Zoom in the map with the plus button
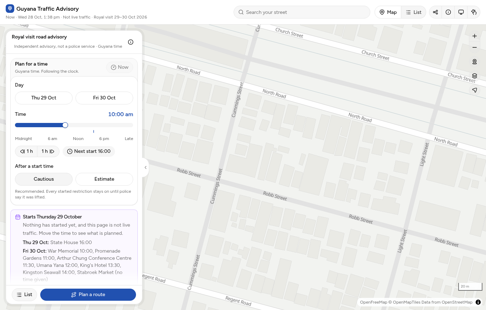This screenshot has width=486, height=310. point(475,36)
